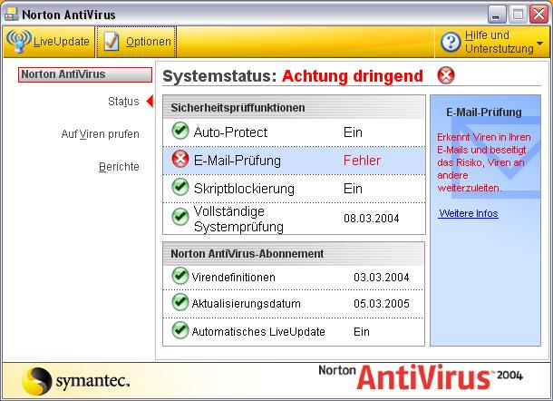Image resolution: width=553 pixels, height=401 pixels.
Task: Click the Ein value for Automatisches LiveUpdate
Action: [362, 332]
